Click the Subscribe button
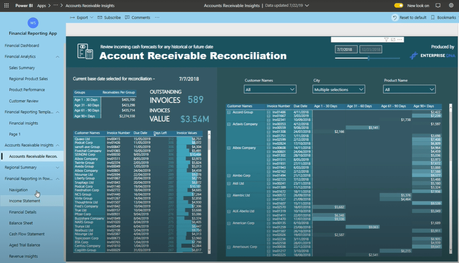Screen dimensions: 459x263 [x=109, y=18]
